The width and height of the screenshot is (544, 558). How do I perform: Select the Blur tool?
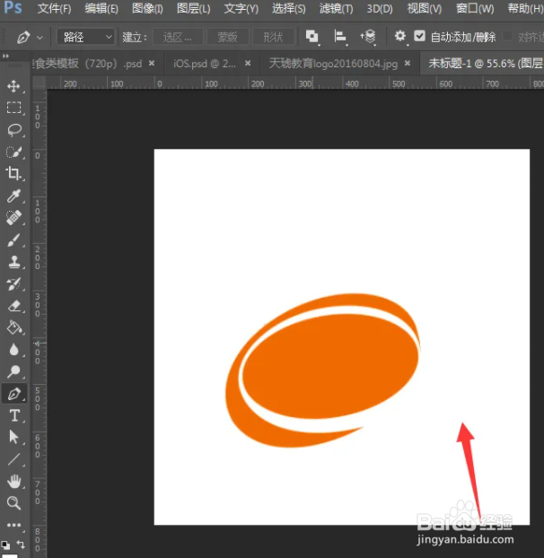pyautogui.click(x=13, y=350)
